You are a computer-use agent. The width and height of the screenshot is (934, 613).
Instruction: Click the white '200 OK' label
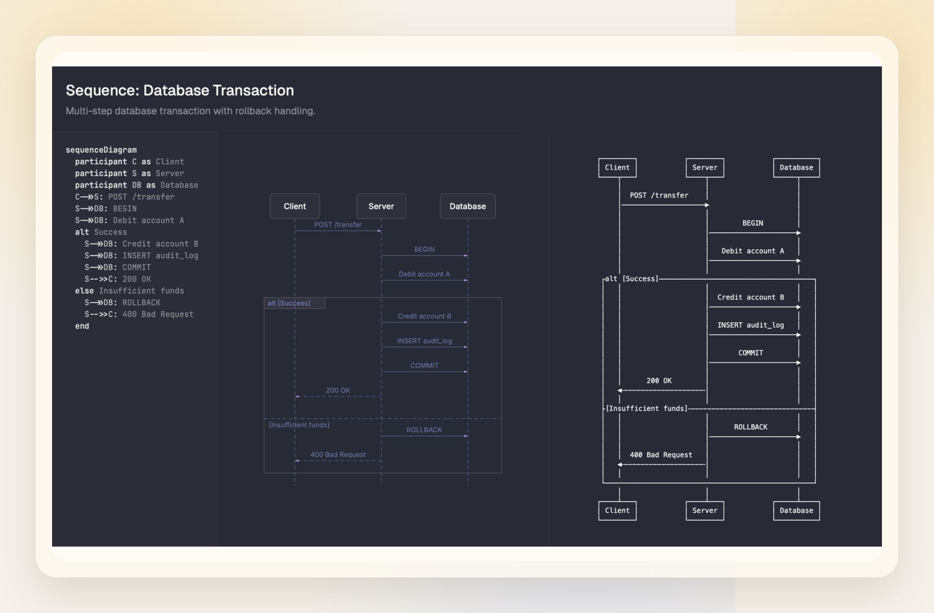pos(659,381)
